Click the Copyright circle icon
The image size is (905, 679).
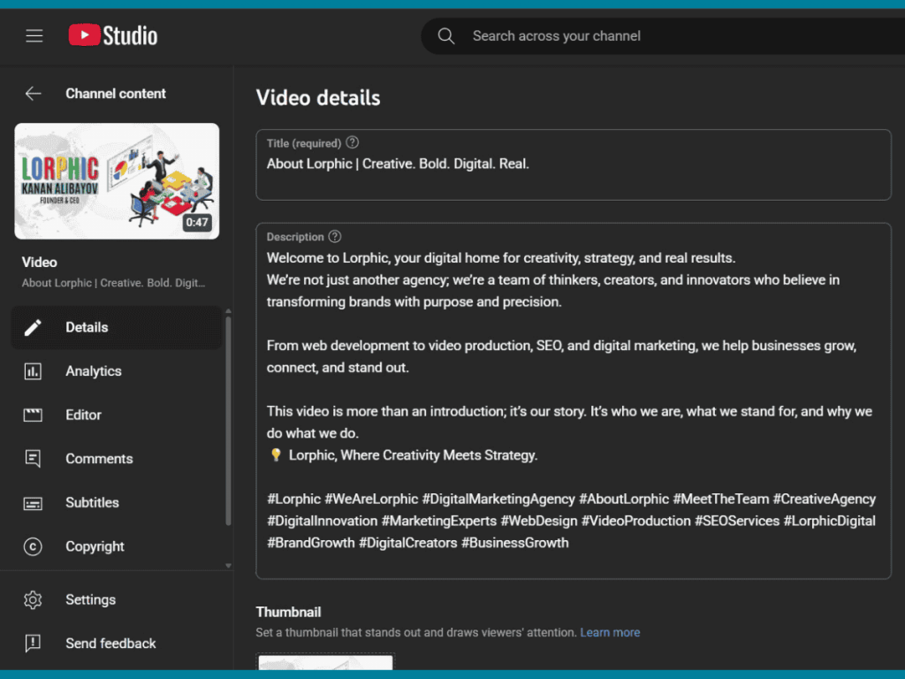33,546
